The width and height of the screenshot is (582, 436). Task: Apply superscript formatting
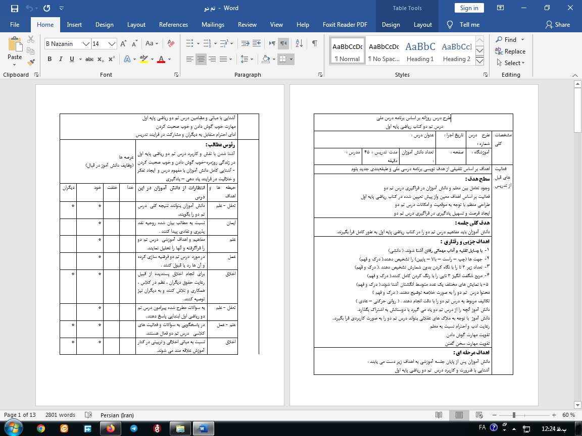111,60
